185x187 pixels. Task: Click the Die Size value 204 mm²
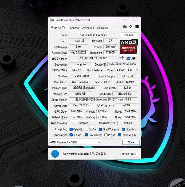pos(111,47)
